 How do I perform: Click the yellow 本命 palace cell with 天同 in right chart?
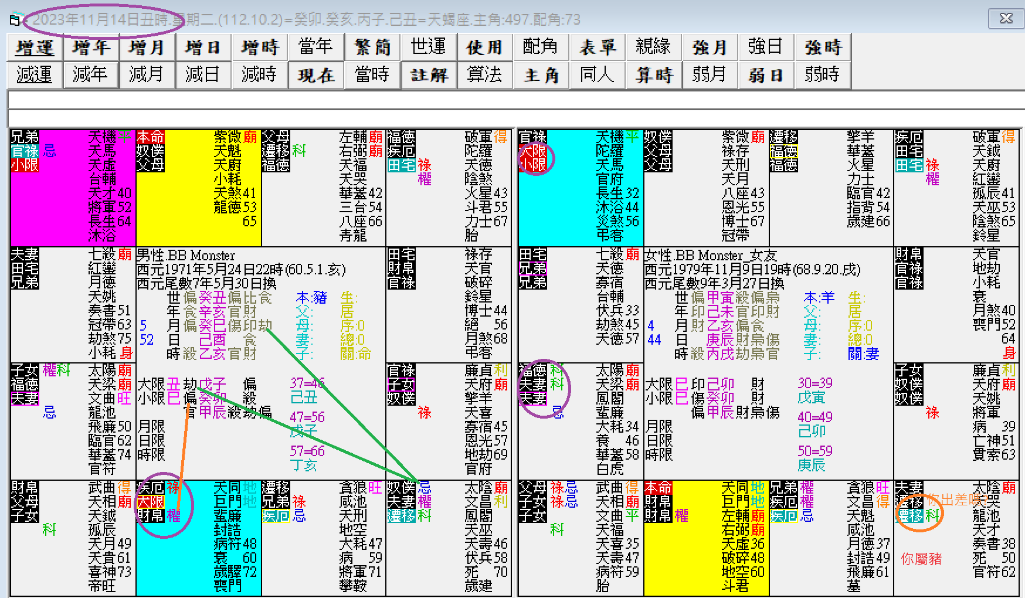click(x=706, y=538)
